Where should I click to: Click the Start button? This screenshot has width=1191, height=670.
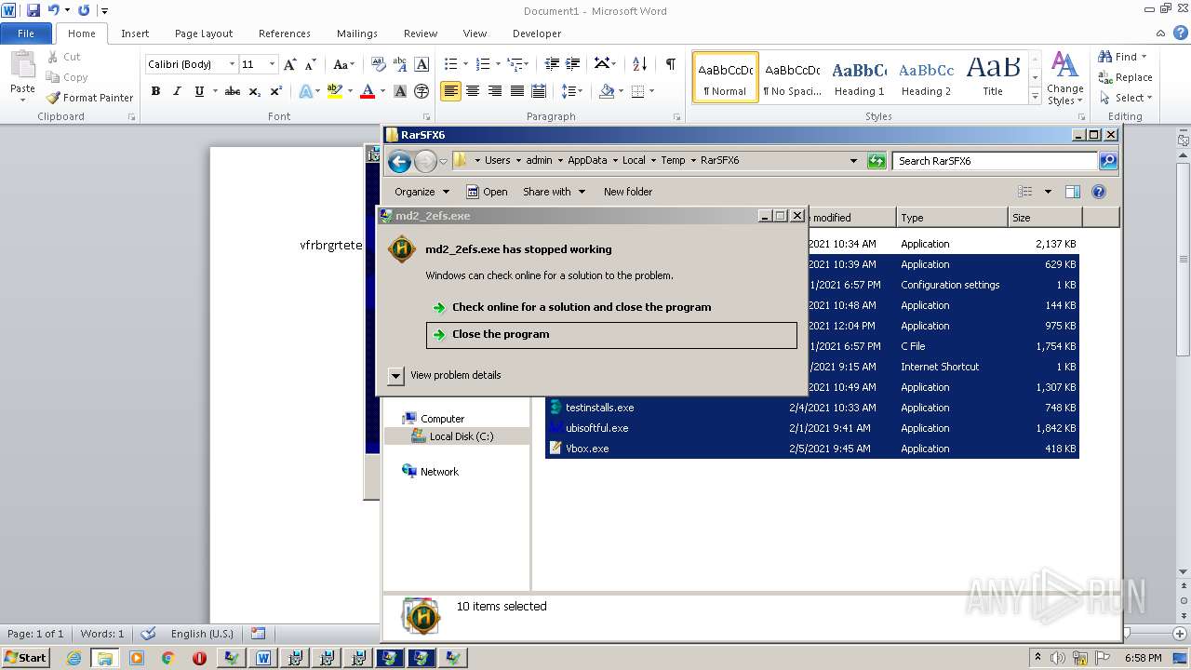pos(26,658)
